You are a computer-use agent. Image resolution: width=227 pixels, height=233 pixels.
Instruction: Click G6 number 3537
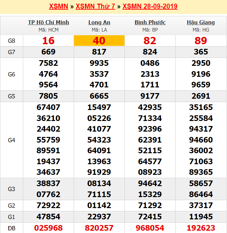click(99, 74)
